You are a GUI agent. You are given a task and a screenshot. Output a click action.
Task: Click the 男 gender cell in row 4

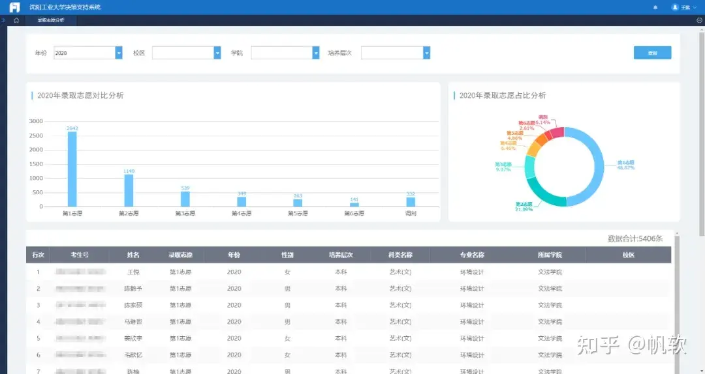point(287,322)
